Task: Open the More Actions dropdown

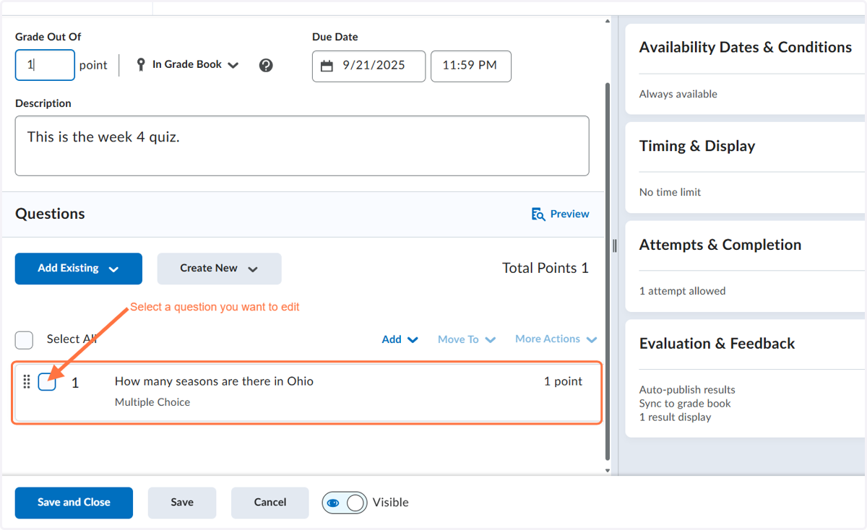Action: 556,339
